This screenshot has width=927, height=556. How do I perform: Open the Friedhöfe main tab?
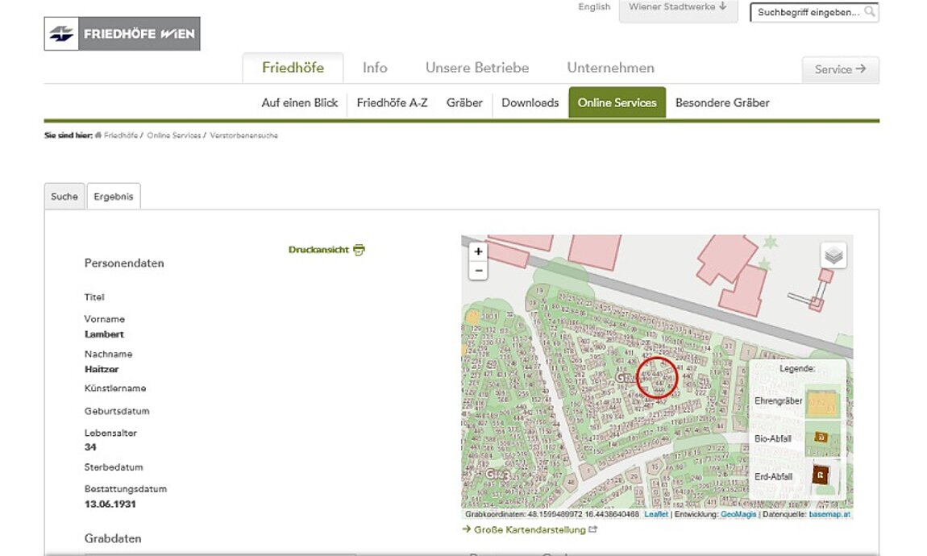(293, 68)
